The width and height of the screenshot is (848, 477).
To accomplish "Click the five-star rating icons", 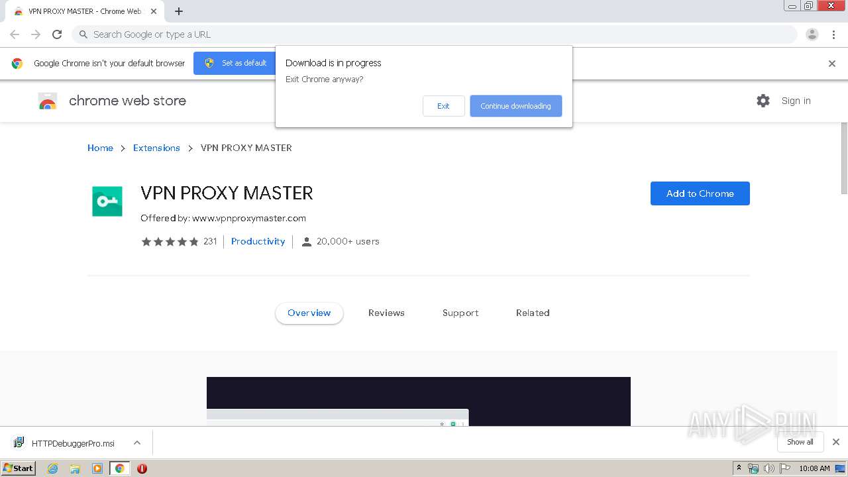I will pos(170,242).
